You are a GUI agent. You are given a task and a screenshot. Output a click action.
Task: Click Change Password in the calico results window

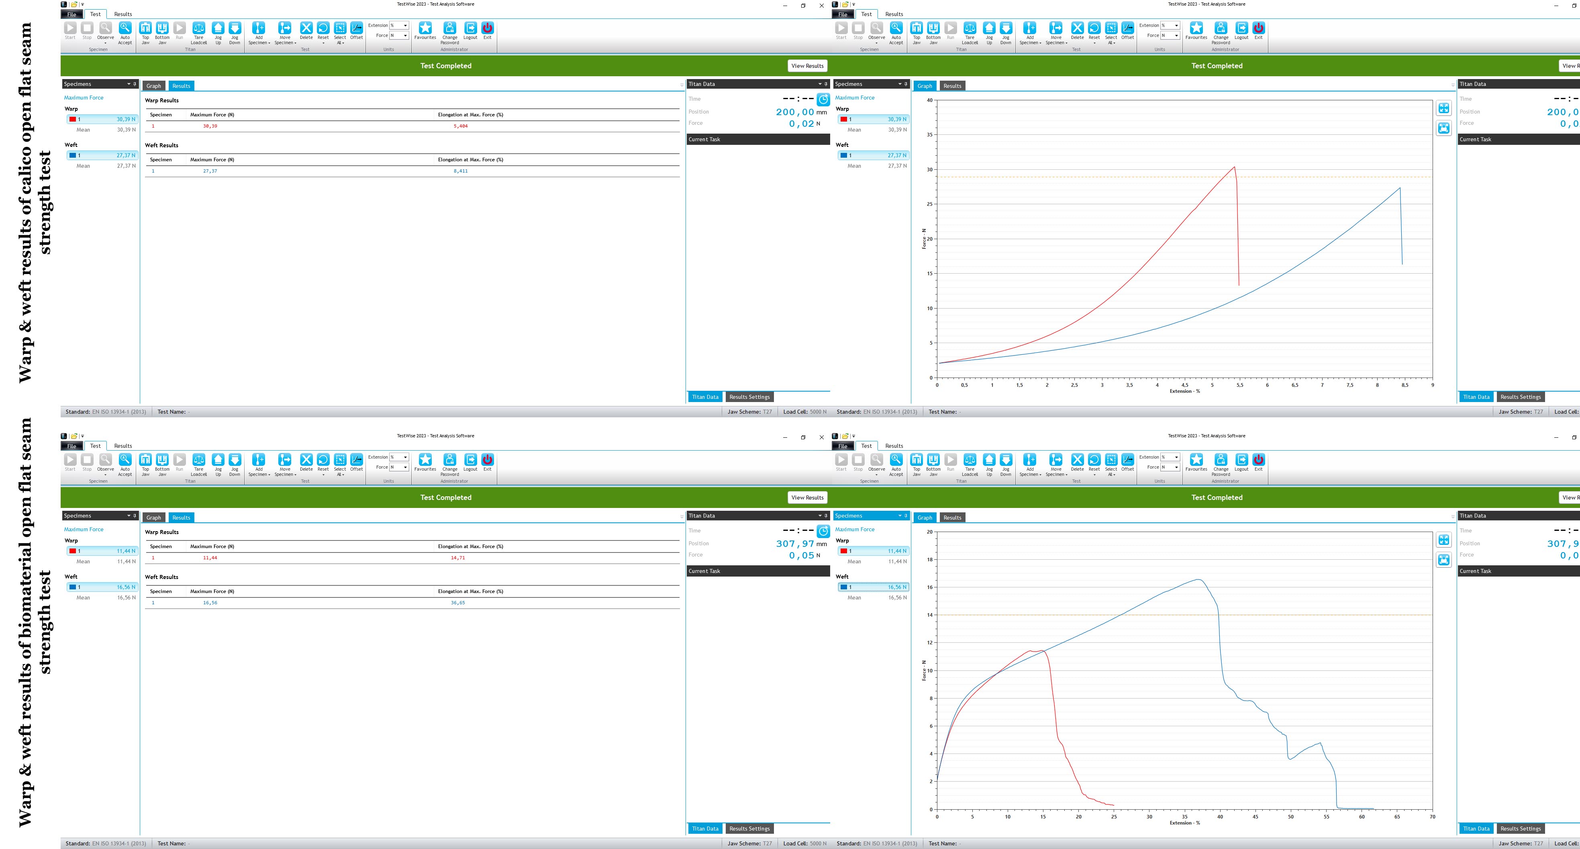point(449,32)
